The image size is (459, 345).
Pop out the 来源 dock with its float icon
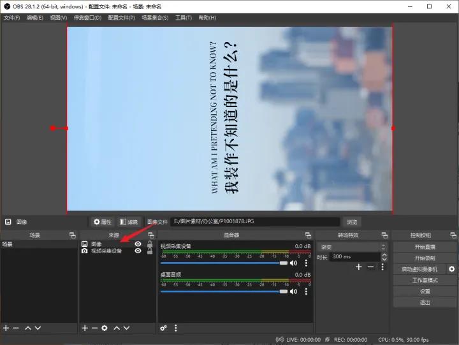click(x=151, y=235)
